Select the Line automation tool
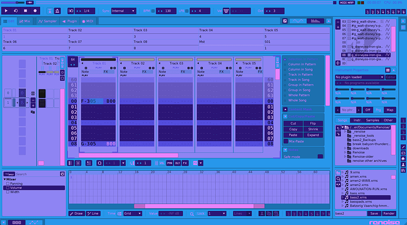407x225 pixels. pos(93,214)
